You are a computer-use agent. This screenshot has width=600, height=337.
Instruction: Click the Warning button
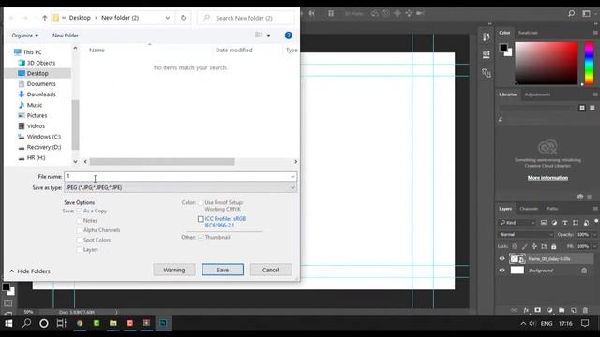coord(174,270)
